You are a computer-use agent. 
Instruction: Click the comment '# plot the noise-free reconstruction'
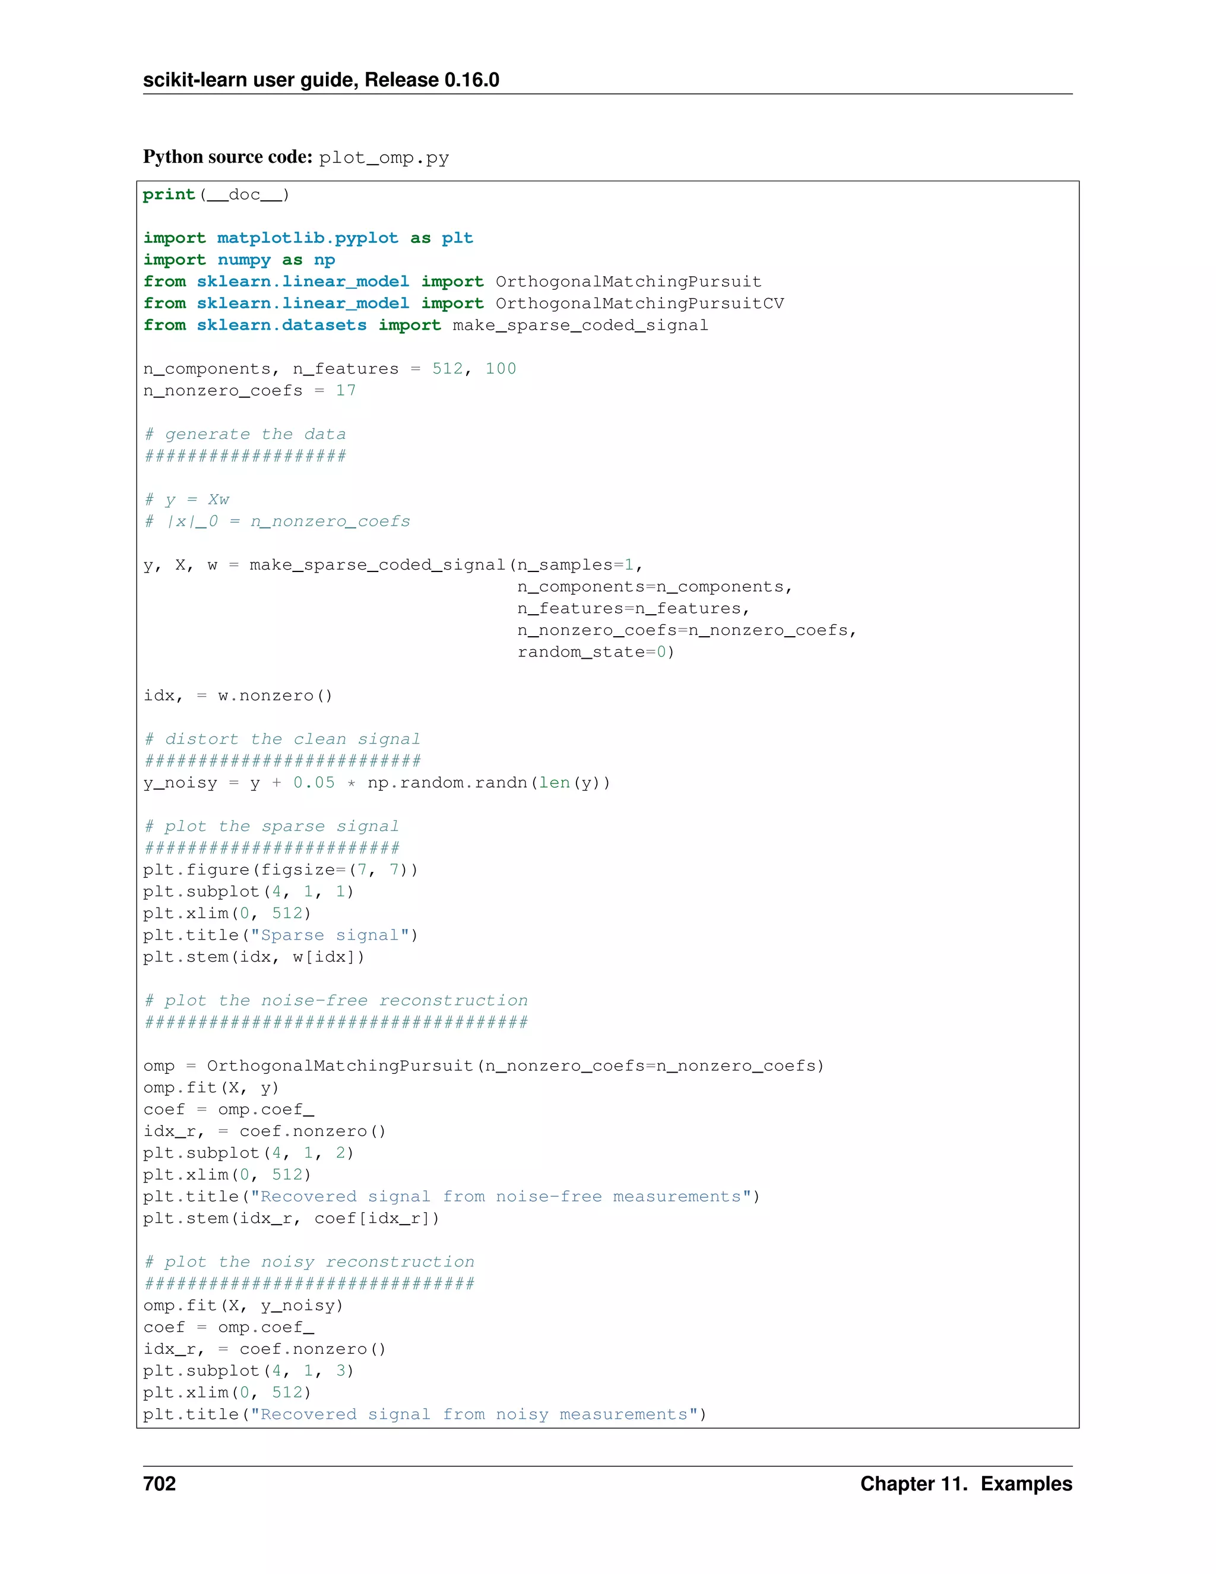[x=335, y=1000]
